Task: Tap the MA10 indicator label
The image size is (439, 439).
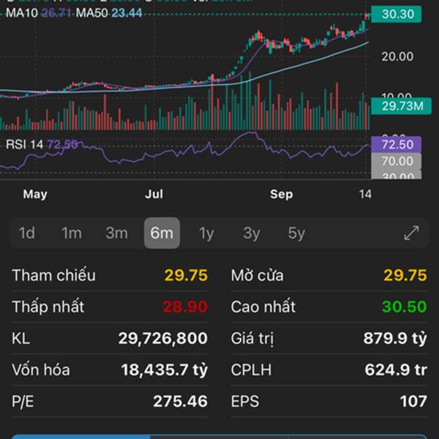Action: (37, 13)
